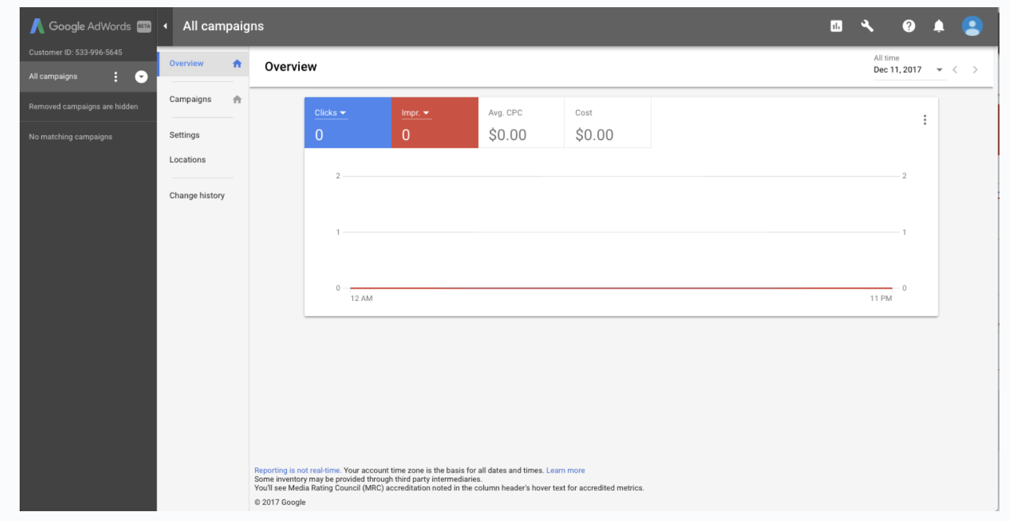This screenshot has width=1010, height=521.
Task: Open three-dot menu beside All campaigns
Action: coord(116,77)
